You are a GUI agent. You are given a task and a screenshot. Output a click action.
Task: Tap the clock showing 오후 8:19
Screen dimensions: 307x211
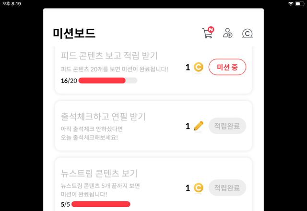[x=12, y=4]
